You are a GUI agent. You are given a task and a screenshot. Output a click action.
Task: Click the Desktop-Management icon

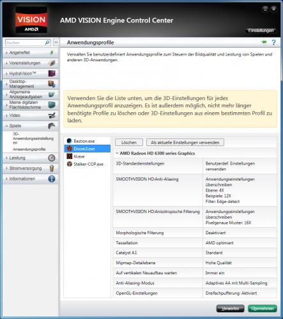[52, 84]
